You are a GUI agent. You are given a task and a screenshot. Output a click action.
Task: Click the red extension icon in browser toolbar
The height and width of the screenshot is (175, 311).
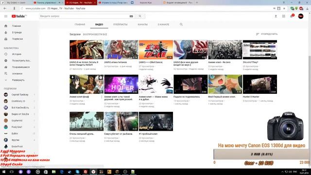coord(301,9)
